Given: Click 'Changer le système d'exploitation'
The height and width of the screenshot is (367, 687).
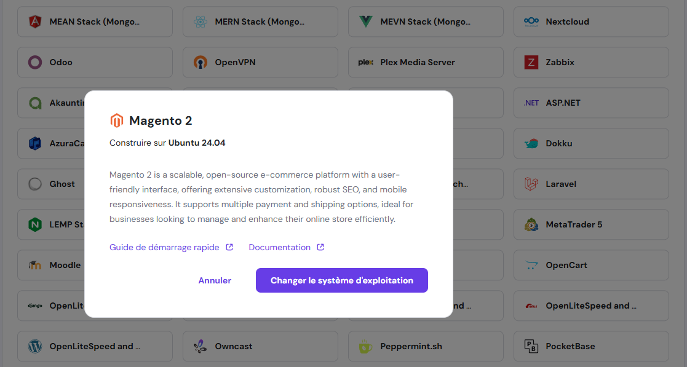Looking at the screenshot, I should 341,280.
